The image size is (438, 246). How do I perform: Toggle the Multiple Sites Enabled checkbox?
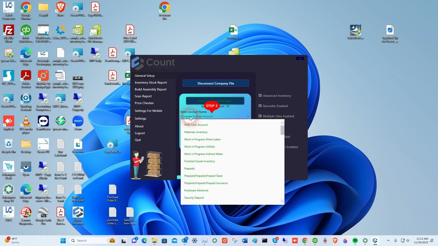260,116
